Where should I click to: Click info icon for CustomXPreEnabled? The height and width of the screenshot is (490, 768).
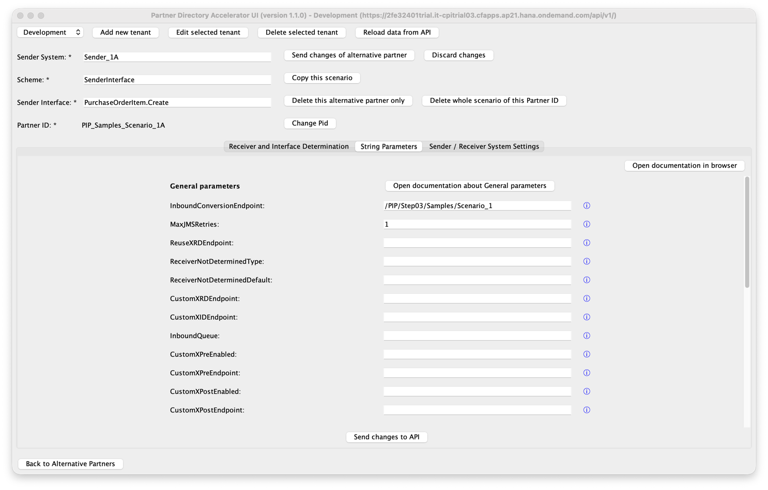click(587, 354)
